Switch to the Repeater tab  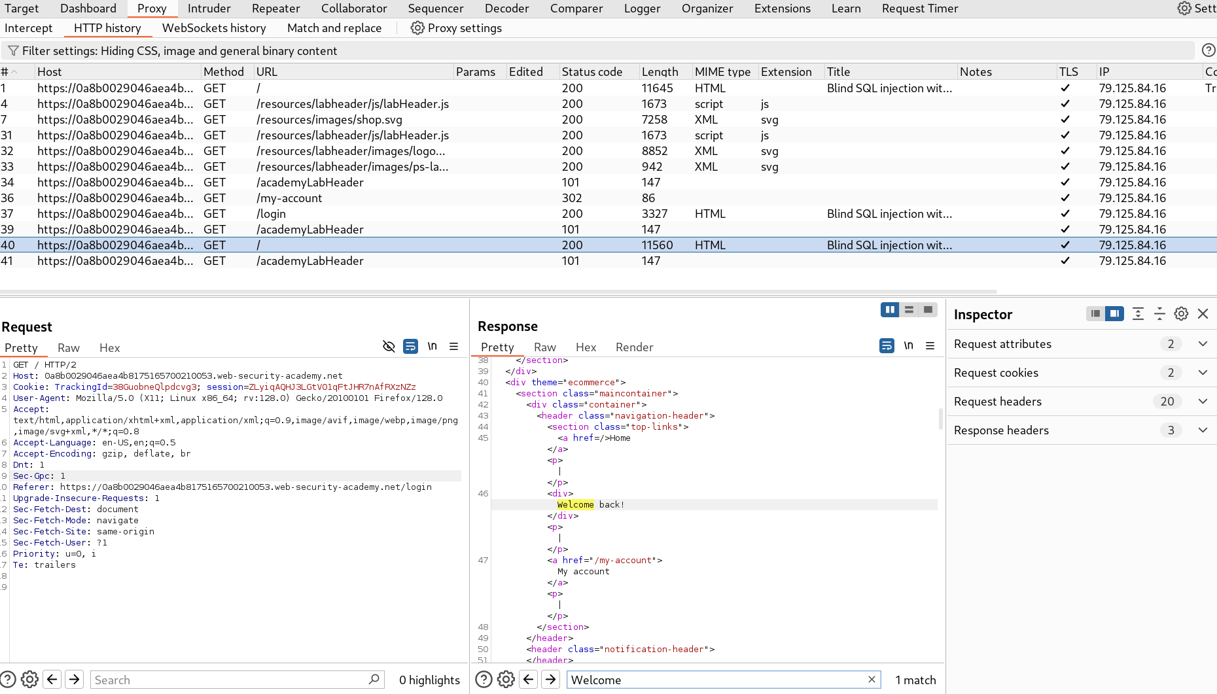pos(275,9)
